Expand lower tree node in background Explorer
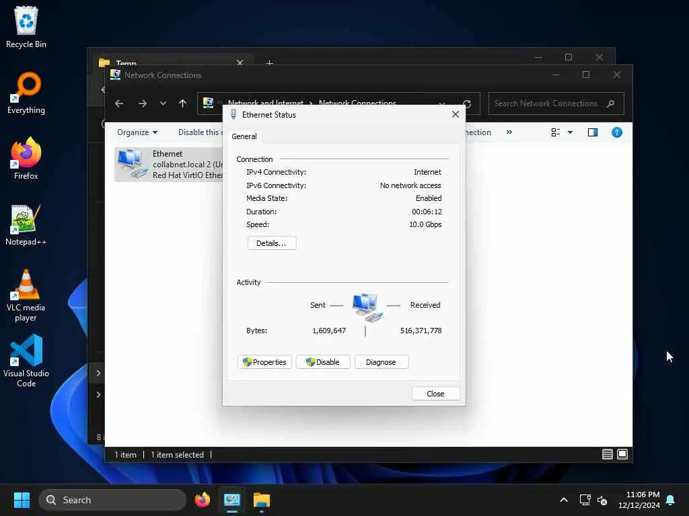This screenshot has height=516, width=689. point(98,394)
